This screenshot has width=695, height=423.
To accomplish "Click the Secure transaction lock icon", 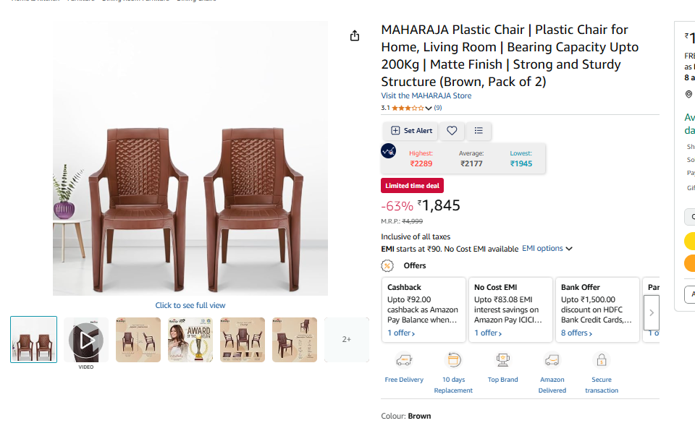I will (x=602, y=360).
